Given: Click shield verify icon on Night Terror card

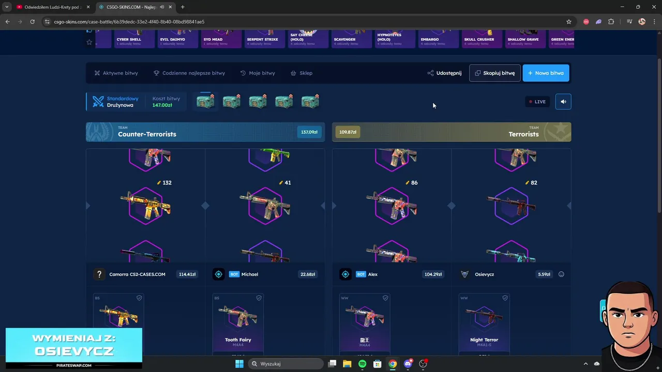Looking at the screenshot, I should click(505, 298).
